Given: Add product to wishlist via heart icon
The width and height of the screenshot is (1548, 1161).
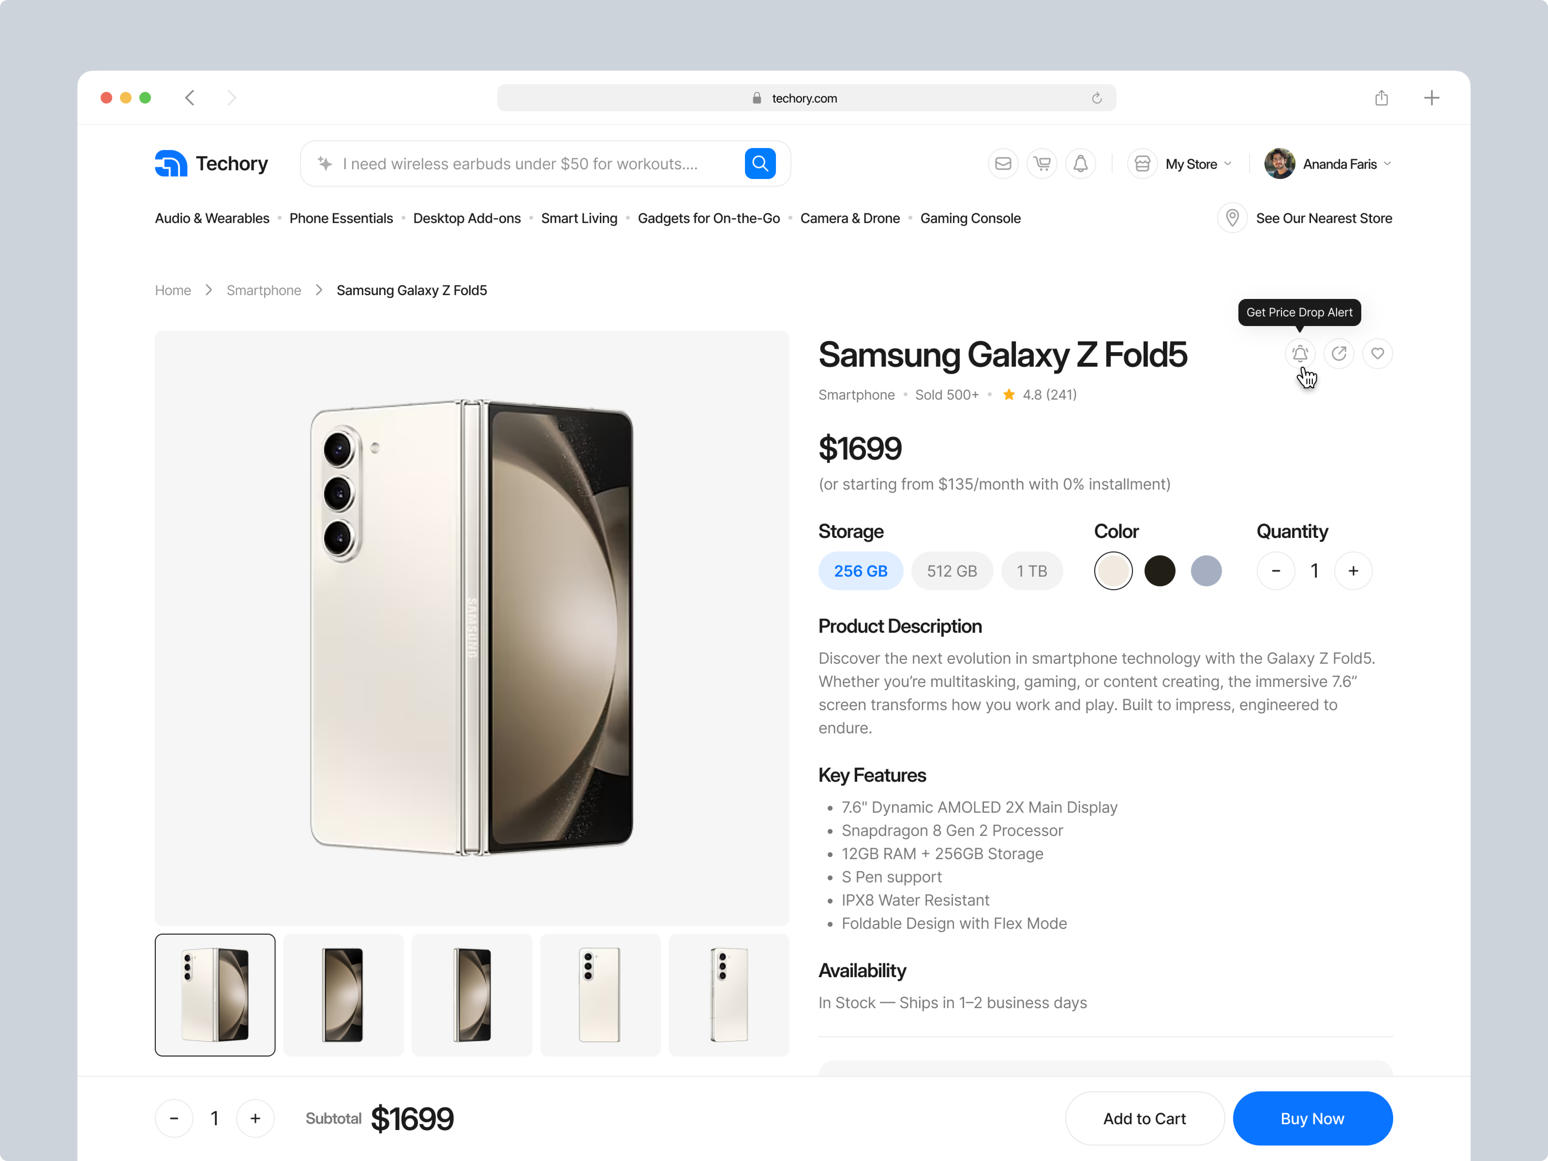Looking at the screenshot, I should [1378, 353].
